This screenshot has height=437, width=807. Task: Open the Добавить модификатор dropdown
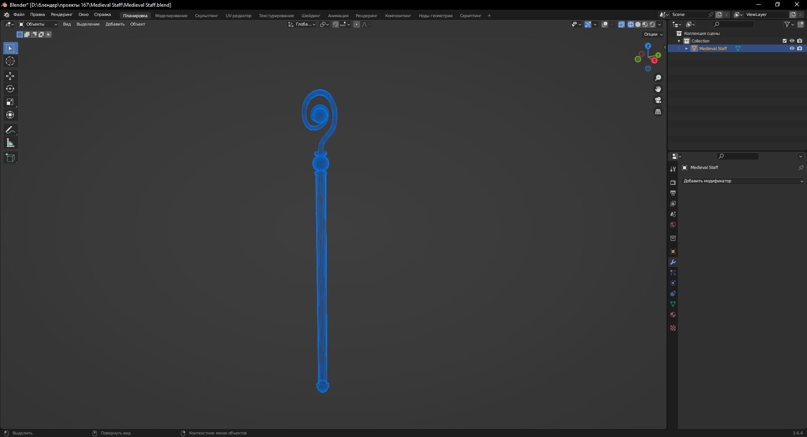pos(743,181)
